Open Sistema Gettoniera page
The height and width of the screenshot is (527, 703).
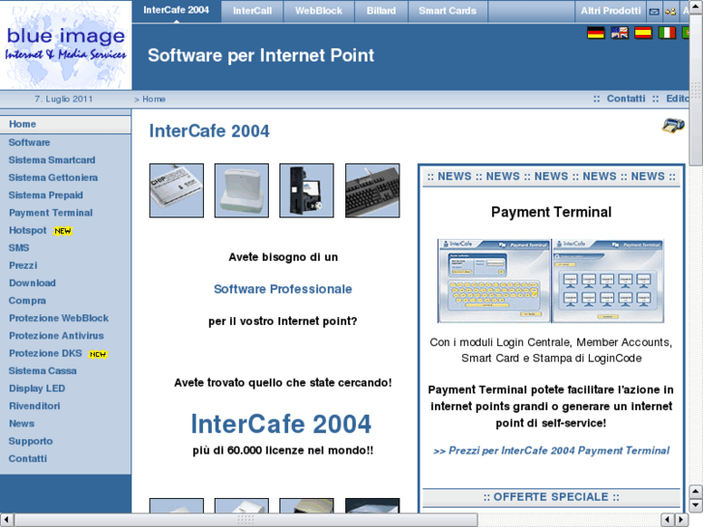pos(53,178)
